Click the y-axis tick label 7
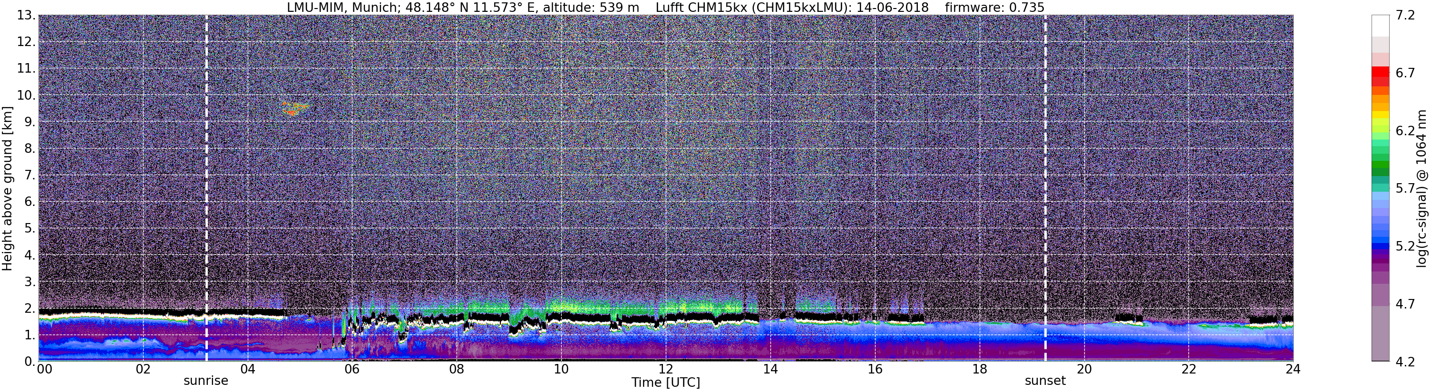This screenshot has width=1431, height=392. (x=29, y=175)
